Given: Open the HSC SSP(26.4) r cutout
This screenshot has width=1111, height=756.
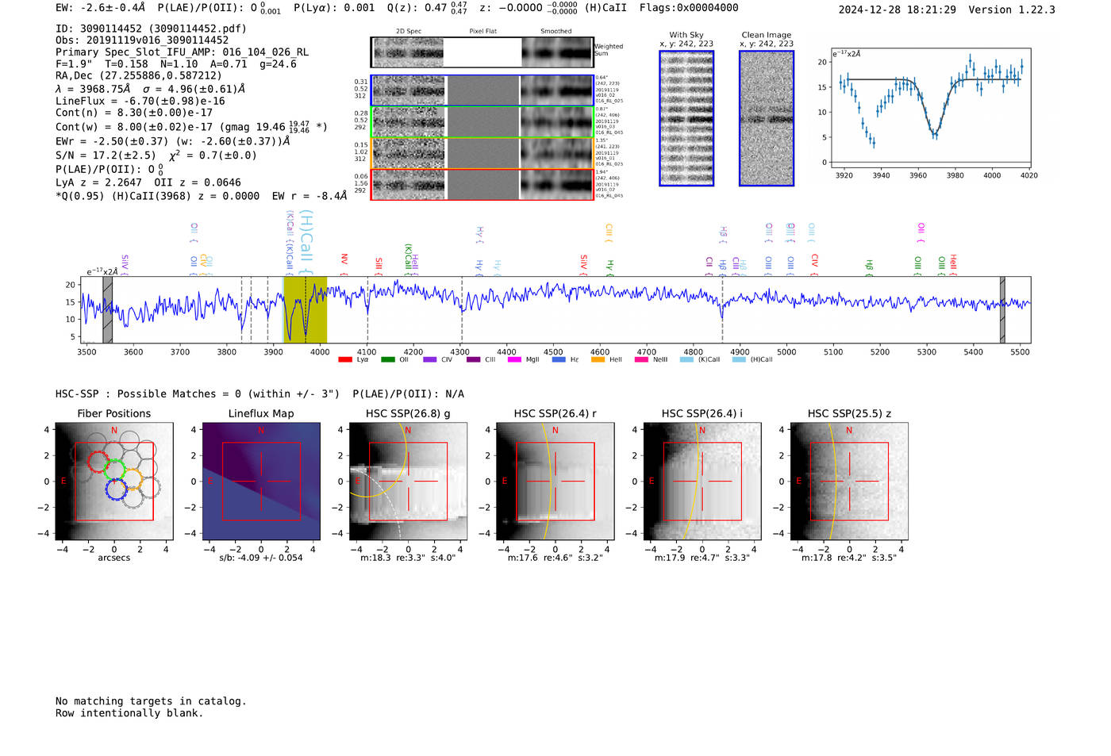Looking at the screenshot, I should pyautogui.click(x=555, y=481).
